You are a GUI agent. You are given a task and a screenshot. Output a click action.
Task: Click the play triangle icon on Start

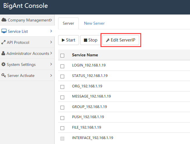coord(63,40)
